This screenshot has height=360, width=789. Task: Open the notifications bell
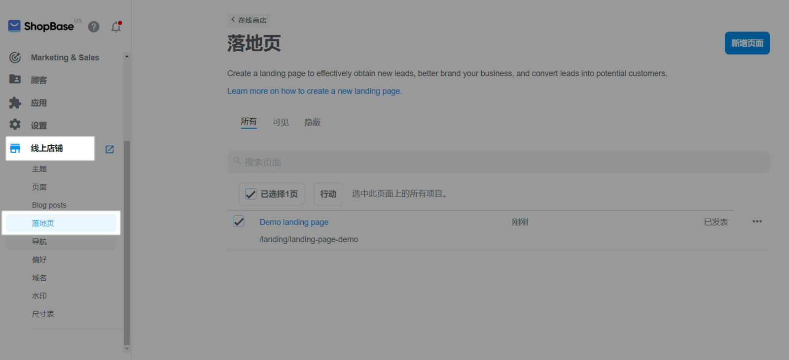click(116, 27)
